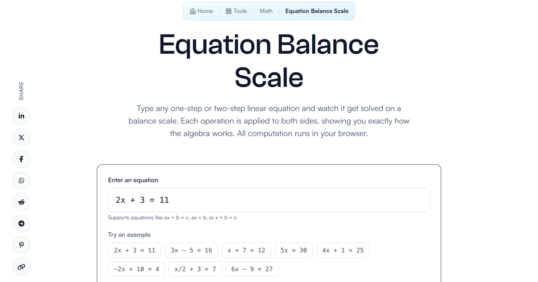Share page on X (Twitter)

(22, 137)
